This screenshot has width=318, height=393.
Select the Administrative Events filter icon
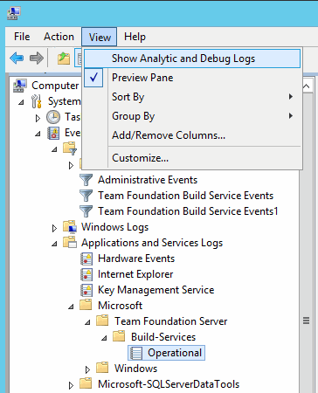coord(86,180)
